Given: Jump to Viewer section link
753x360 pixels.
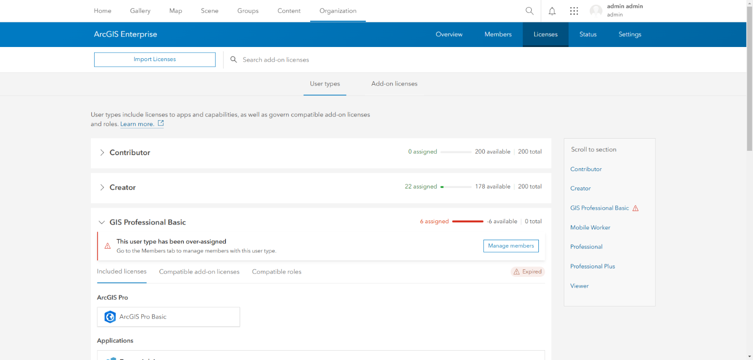Looking at the screenshot, I should 579,286.
